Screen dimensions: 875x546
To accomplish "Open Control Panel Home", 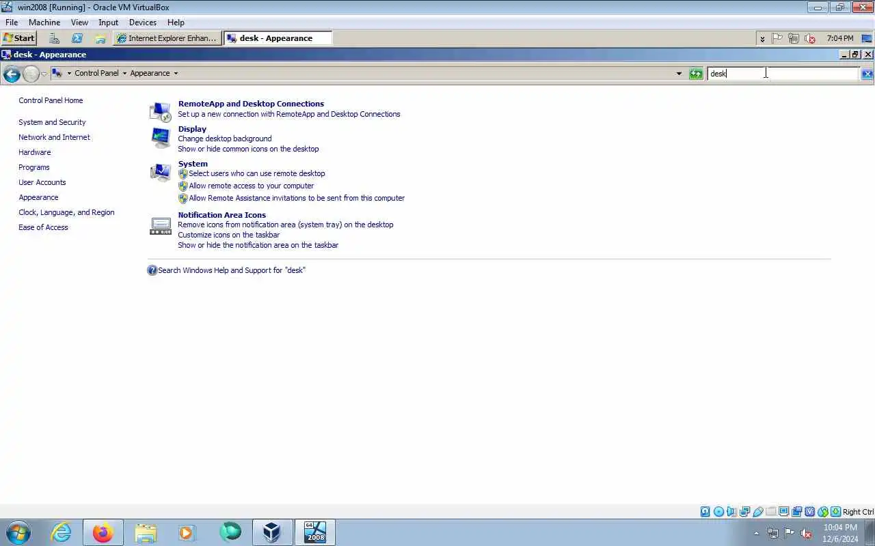I will [51, 100].
